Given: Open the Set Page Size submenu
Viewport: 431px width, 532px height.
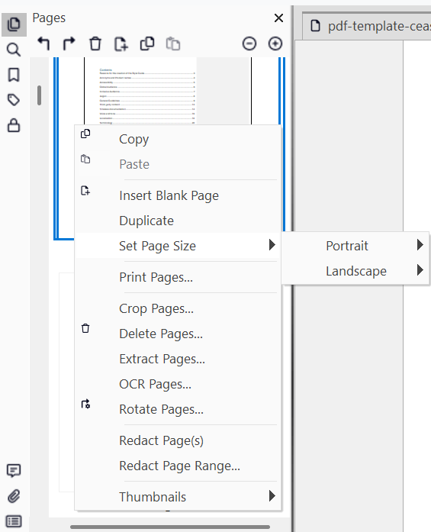Looking at the screenshot, I should tap(178, 246).
